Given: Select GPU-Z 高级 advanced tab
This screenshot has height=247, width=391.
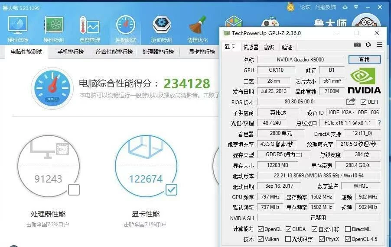Looking at the screenshot, I should (269, 47).
